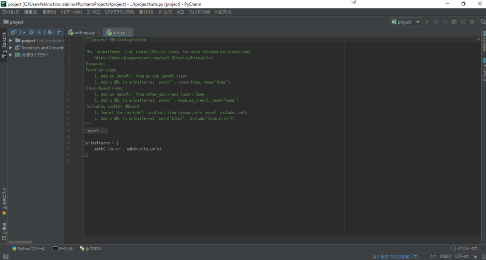Toggle the 1: Project side tab
Screen dimensions: 486x260
point(4,45)
